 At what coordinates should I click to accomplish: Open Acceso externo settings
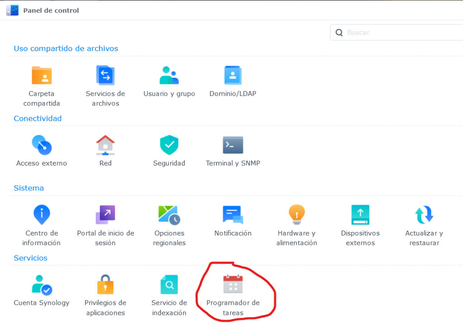pos(42,145)
